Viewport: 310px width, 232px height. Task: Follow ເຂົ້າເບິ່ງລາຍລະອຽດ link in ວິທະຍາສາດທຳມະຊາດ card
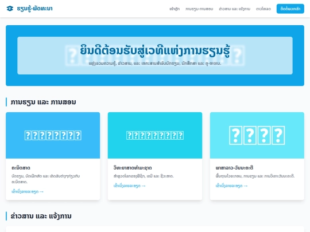pos(130,186)
